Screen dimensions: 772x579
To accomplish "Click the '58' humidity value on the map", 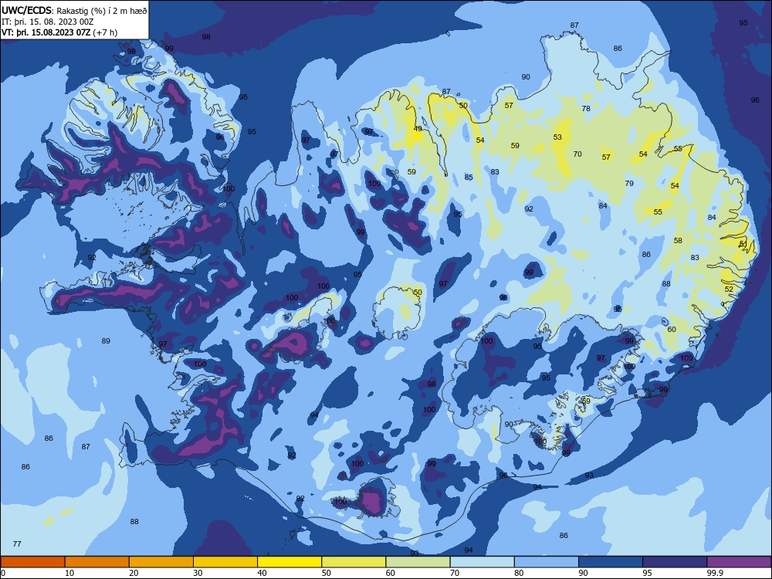I will coord(679,241).
